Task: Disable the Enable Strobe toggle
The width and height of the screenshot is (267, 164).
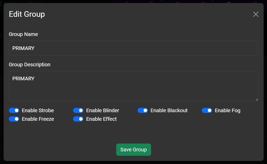Action: click(14, 110)
